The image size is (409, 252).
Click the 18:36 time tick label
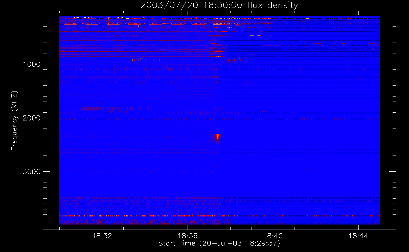click(188, 236)
